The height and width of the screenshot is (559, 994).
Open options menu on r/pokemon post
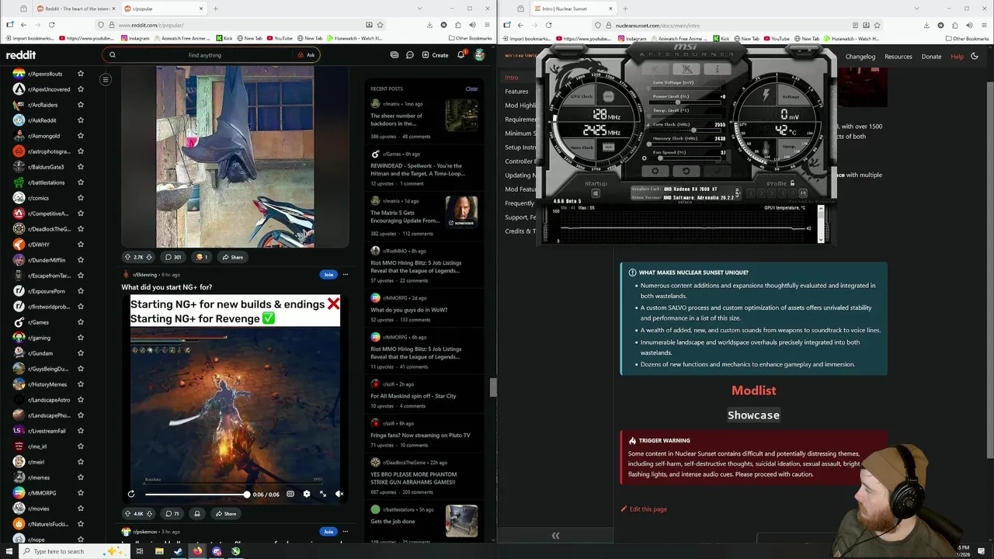click(346, 532)
